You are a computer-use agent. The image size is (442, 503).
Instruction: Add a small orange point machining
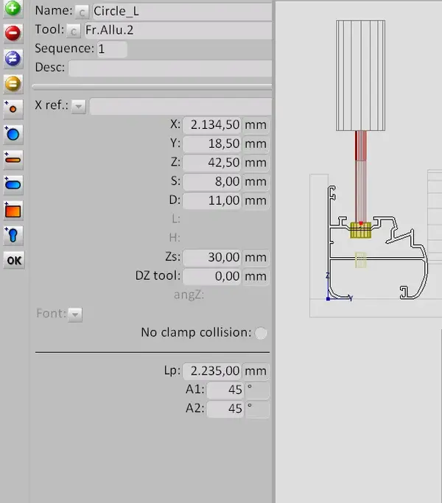[x=13, y=109]
